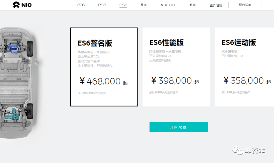
Task: Open the es8 model page
Action: coord(102,5)
